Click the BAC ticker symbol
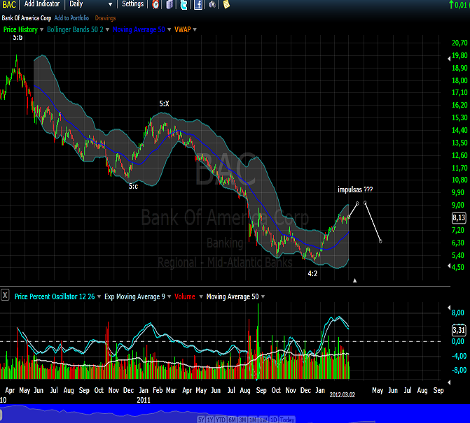The height and width of the screenshot is (423, 470). coord(9,4)
